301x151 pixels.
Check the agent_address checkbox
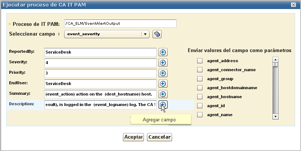(x=200, y=61)
